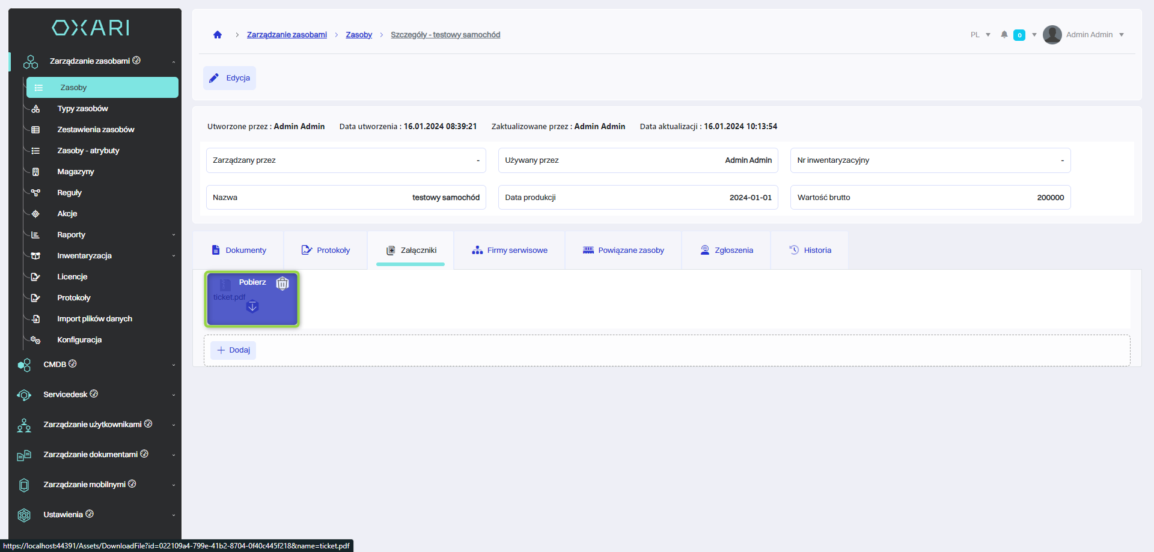This screenshot has height=552, width=1154.
Task: Open the Firmy serwisowe tab
Action: pos(510,250)
